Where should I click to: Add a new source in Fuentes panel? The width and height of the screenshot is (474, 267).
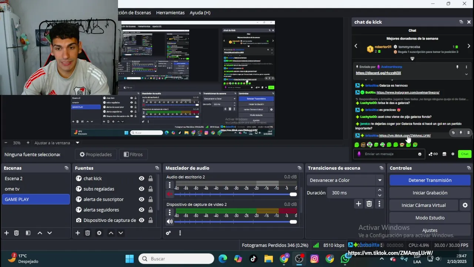pos(77,233)
